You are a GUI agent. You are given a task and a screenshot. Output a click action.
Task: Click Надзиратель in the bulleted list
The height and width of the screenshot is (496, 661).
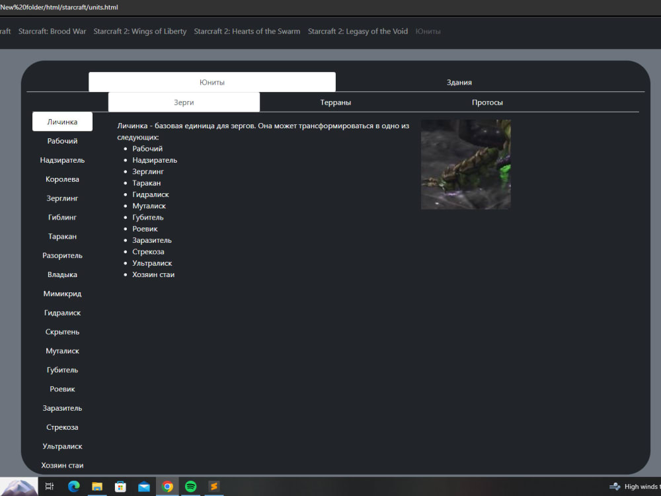click(155, 160)
